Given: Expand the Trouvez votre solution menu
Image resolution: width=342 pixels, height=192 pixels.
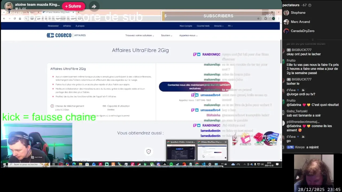Looking at the screenshot, I should coord(139,35).
